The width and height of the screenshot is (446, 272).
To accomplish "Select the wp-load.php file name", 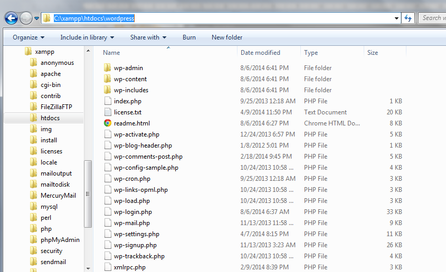I will (132, 201).
